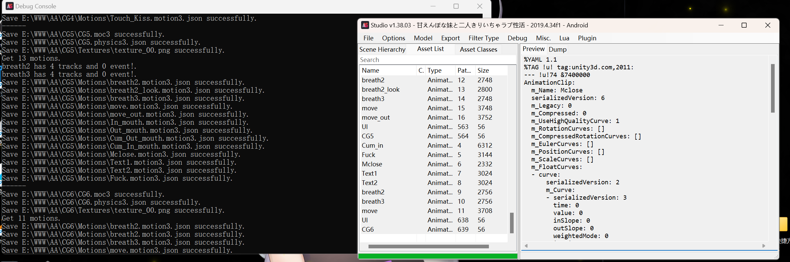Select the breath2 asset with size 2748
Screen dimensions: 790x262
tap(433, 80)
